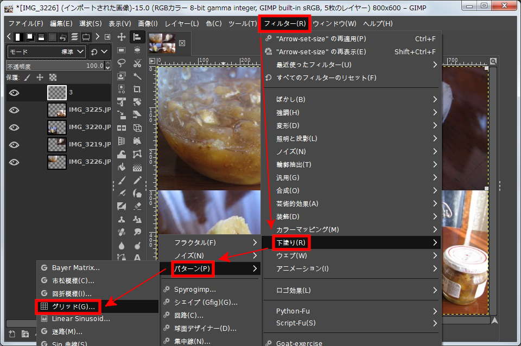Open the layer mode group switcher dropdown

100,52
